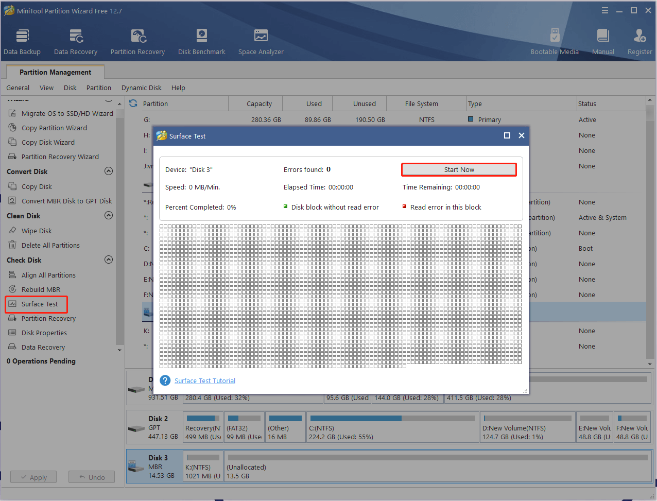Screen dimensions: 657x501
Task: Select Data Recovery in the sidebar
Action: (37, 347)
